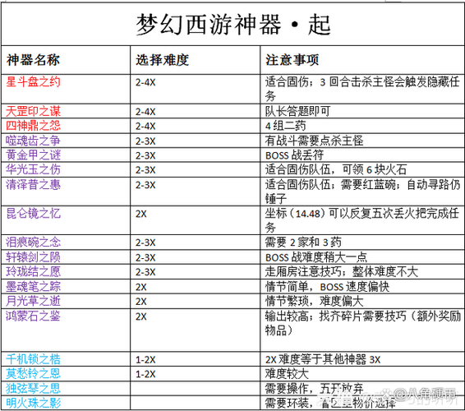Click 2-4X difficulty in 四神鼎之怨 row

pos(145,126)
